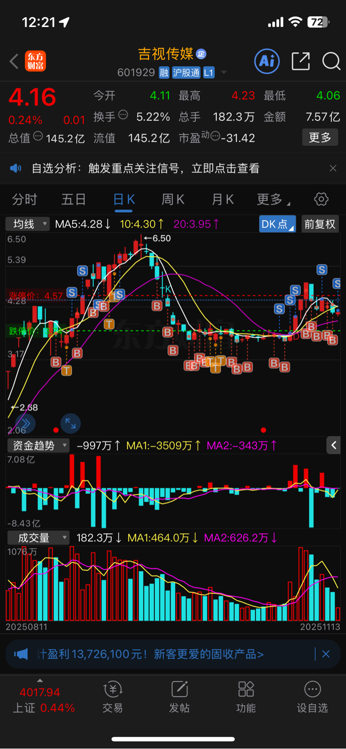Tap the MA5:4.28 value label
This screenshot has width=346, height=749.
(83, 224)
